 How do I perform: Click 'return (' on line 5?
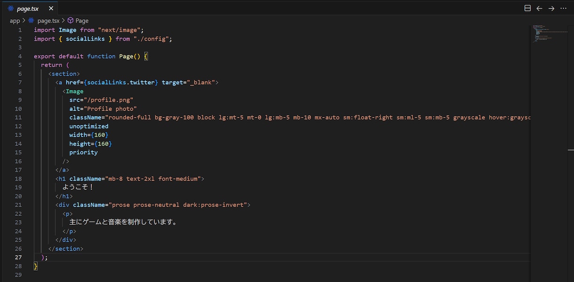click(x=55, y=65)
